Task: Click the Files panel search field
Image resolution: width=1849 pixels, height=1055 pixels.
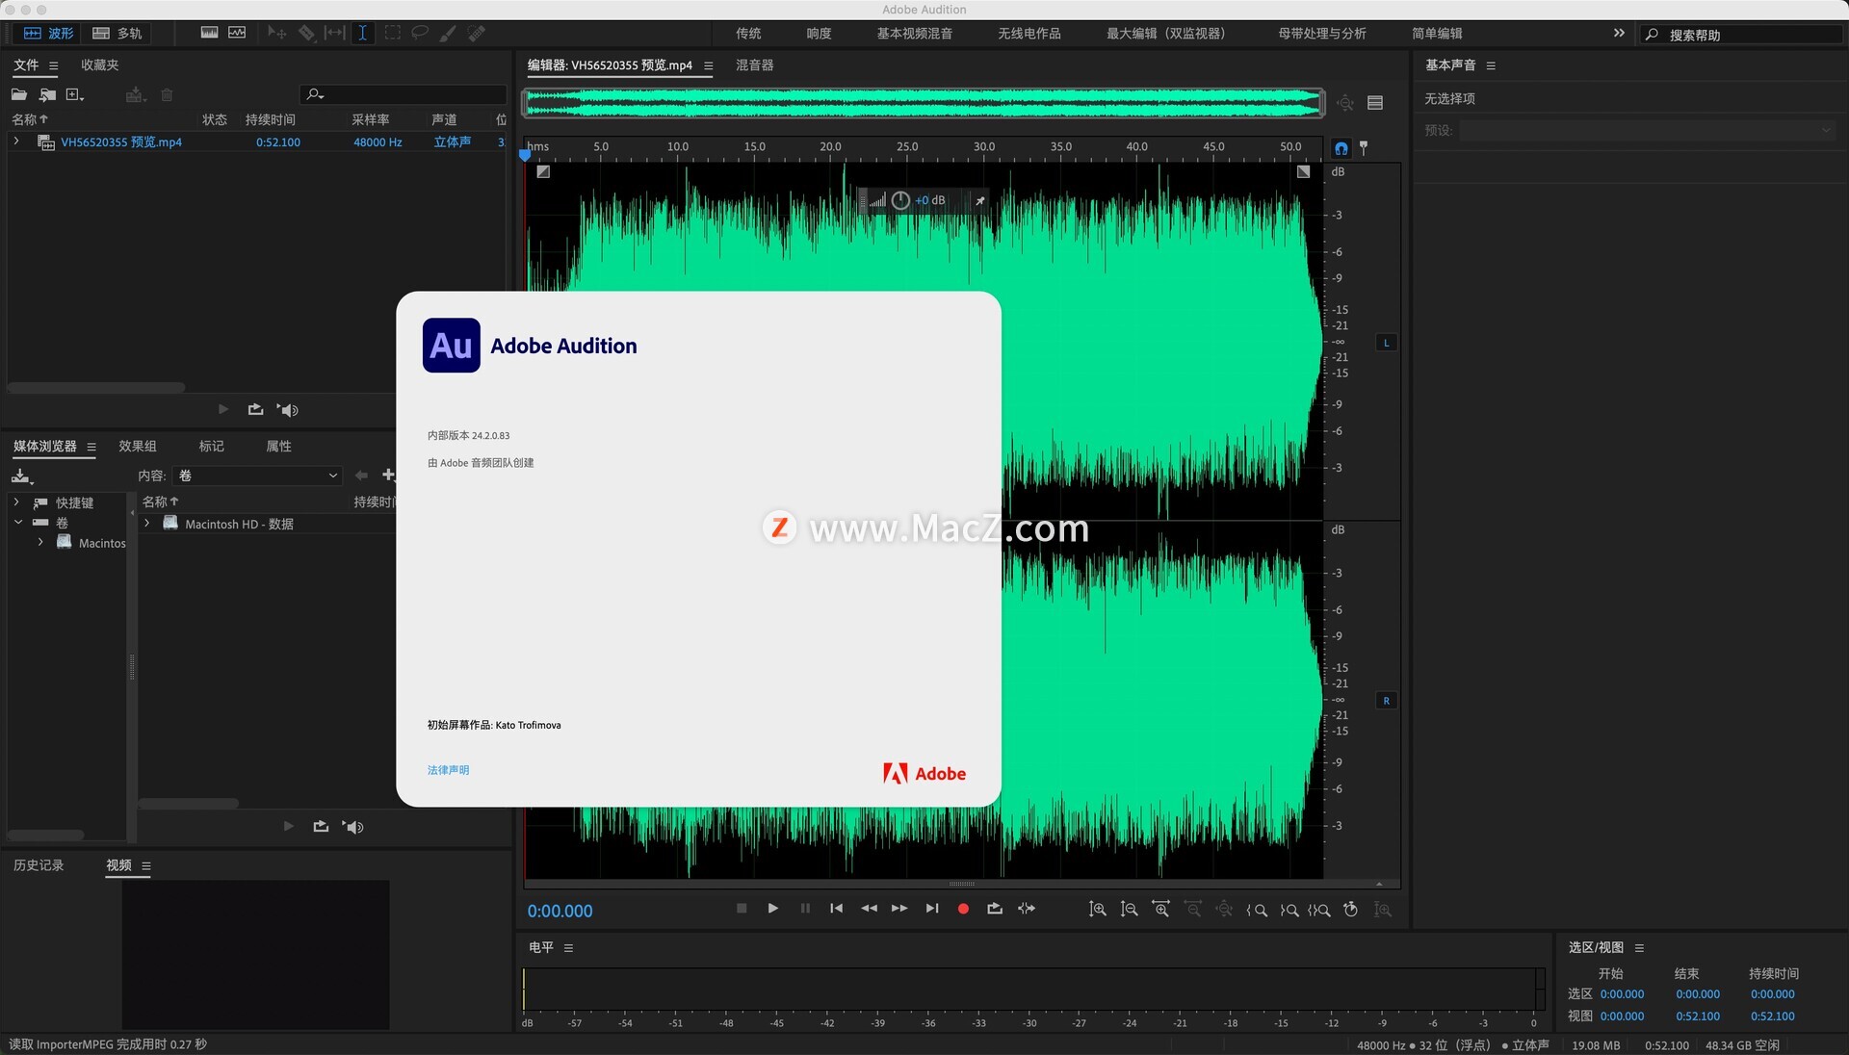Action: point(403,94)
